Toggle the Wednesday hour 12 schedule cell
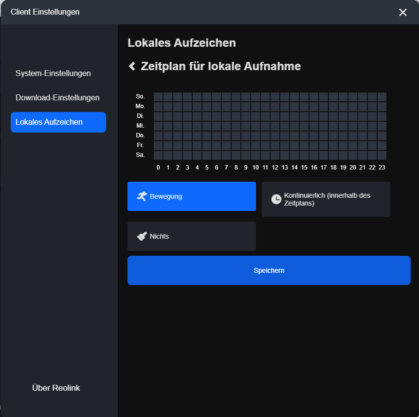The height and width of the screenshot is (417, 419). pyautogui.click(x=275, y=126)
